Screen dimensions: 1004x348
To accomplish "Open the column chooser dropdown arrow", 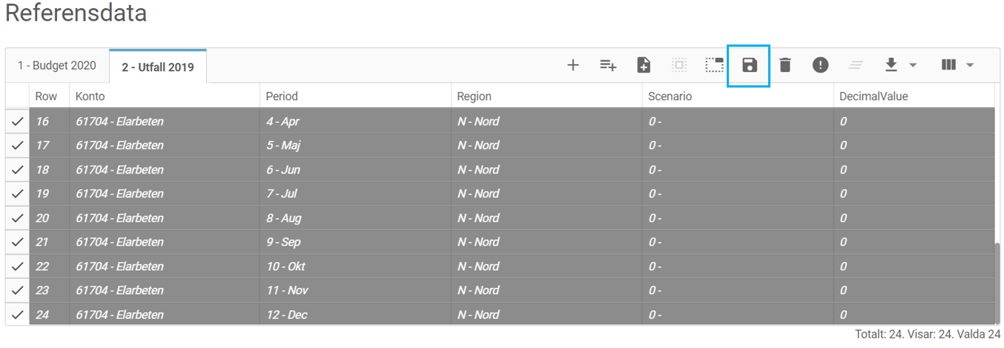I will coord(970,65).
